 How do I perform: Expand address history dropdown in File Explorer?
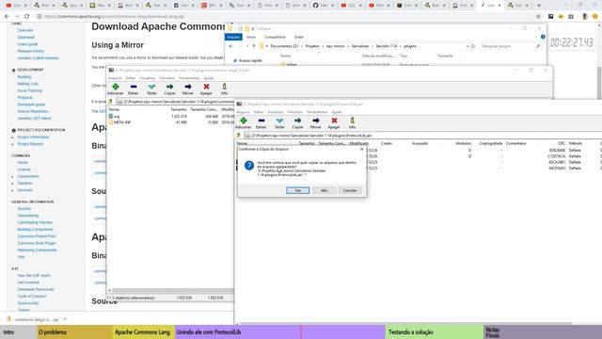click(467, 46)
